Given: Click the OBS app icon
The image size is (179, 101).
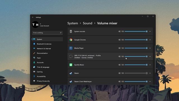Looking at the screenshot, I should click(71, 56).
